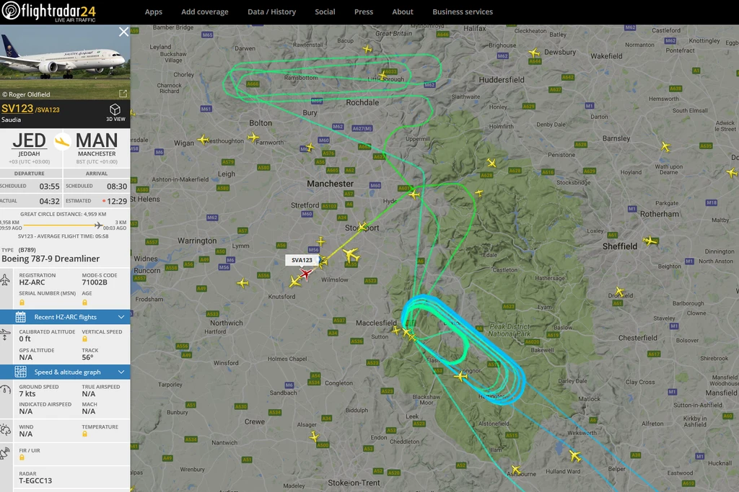The image size is (739, 492).
Task: Select the red SVA123 aircraft on map
Action: [306, 274]
